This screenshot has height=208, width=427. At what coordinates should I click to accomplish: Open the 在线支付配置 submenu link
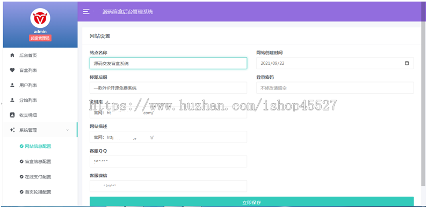(38, 177)
